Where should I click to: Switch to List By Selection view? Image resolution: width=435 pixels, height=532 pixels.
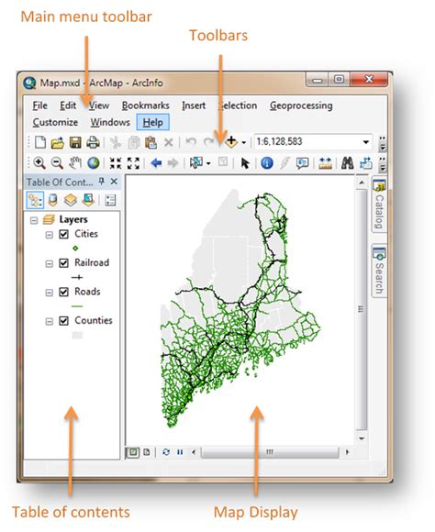click(x=88, y=200)
